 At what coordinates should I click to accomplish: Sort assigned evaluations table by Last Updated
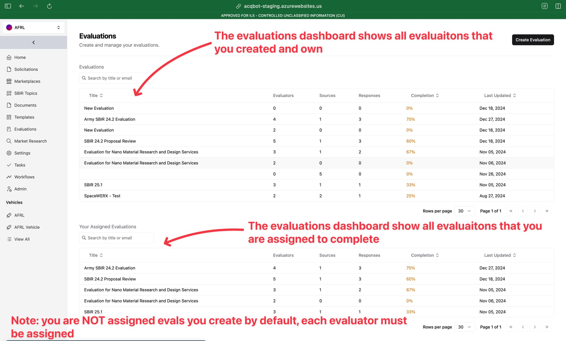point(500,255)
